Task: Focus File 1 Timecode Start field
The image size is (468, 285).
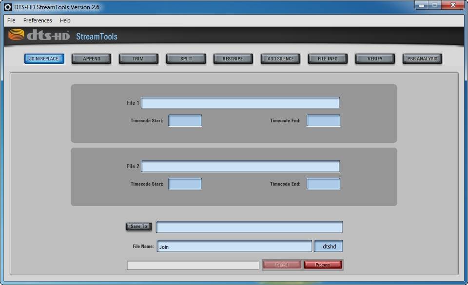Action: pyautogui.click(x=185, y=121)
